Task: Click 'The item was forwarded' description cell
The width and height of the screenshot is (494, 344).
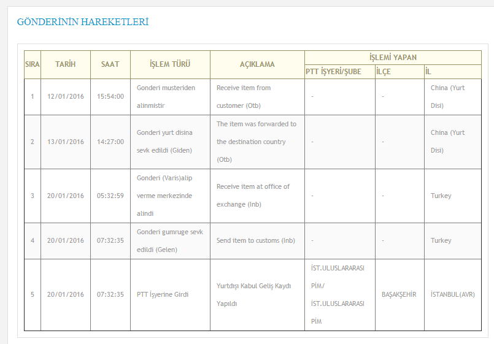Action: coord(257,142)
